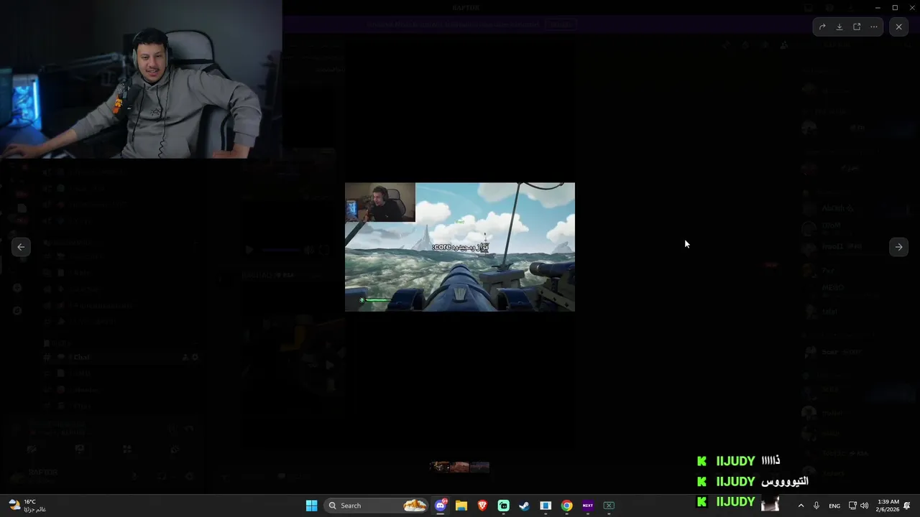The image size is (920, 517).
Task: Open network settings tray icon
Action: tap(852, 506)
